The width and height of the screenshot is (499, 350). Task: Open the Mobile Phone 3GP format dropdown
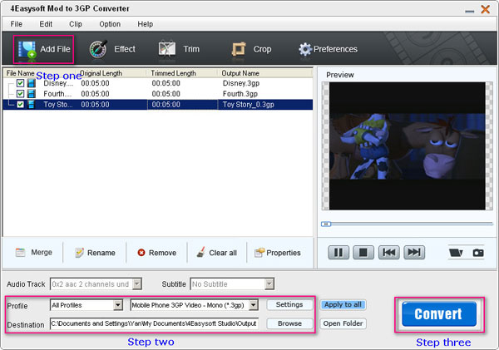pyautogui.click(x=254, y=305)
